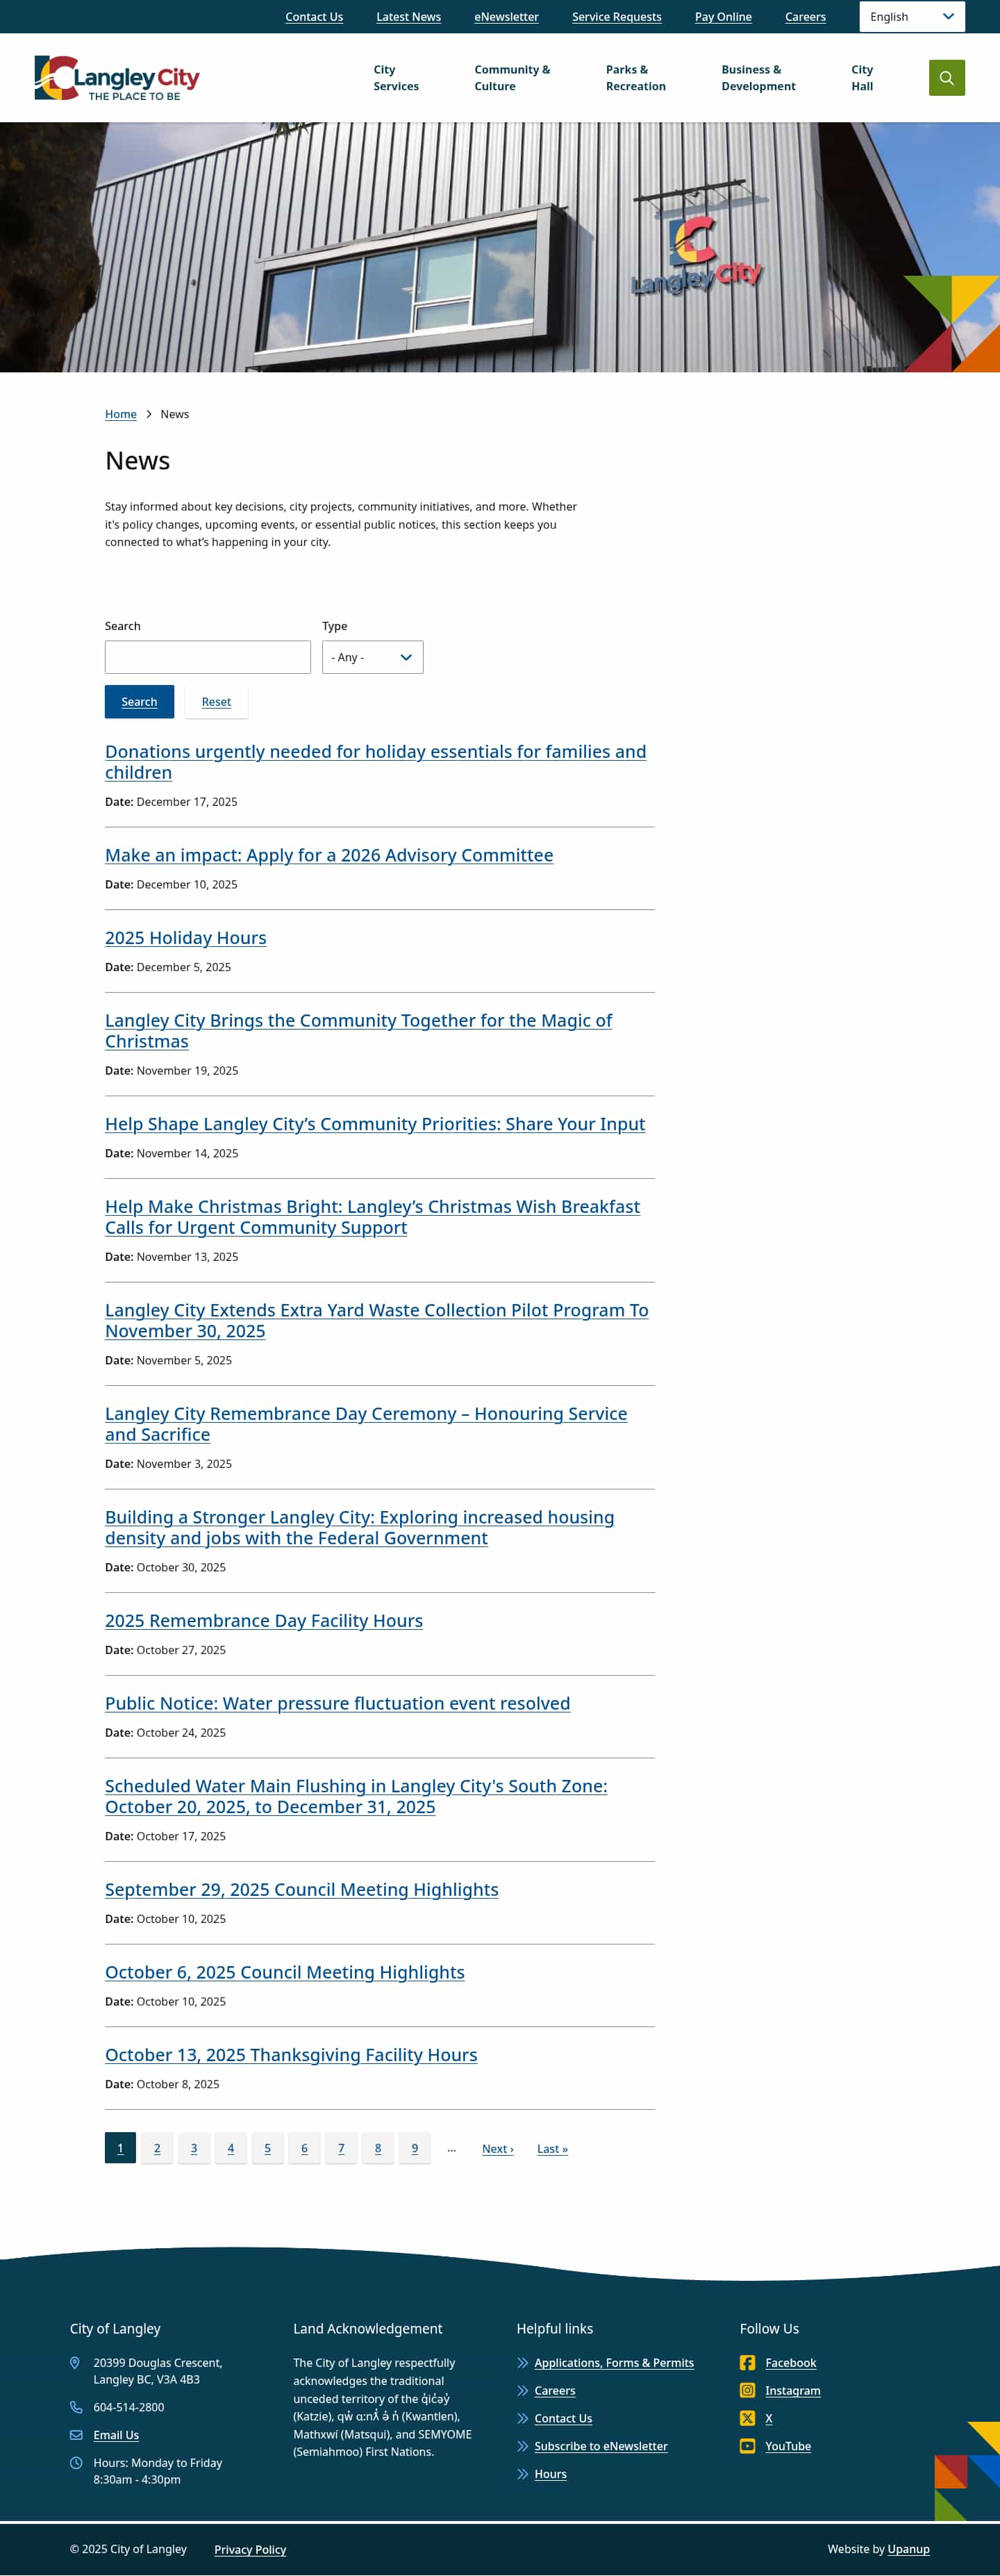Open the Business & Development menu
Viewport: 1000px width, 2576px height.
coord(758,78)
